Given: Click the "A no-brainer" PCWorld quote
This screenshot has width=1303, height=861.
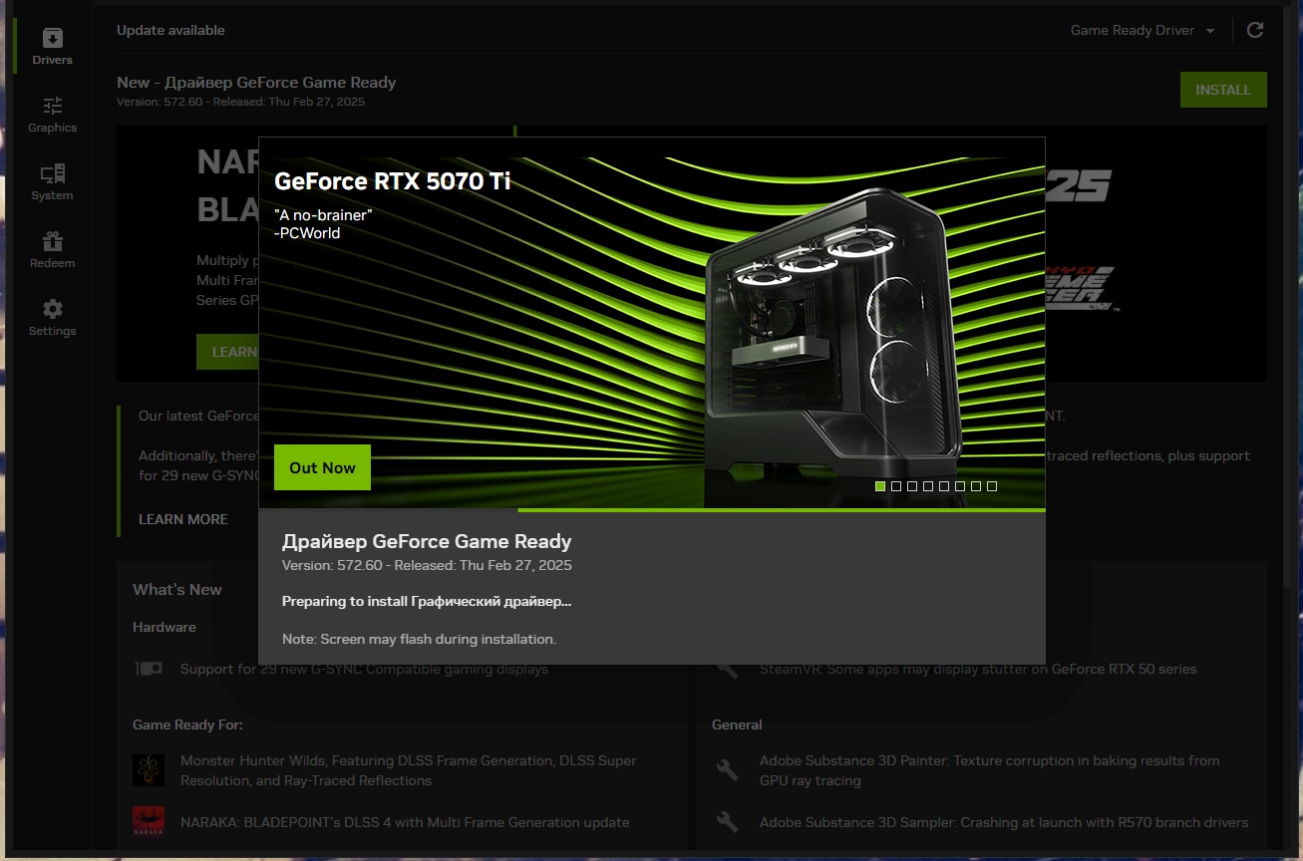Looking at the screenshot, I should click(323, 224).
